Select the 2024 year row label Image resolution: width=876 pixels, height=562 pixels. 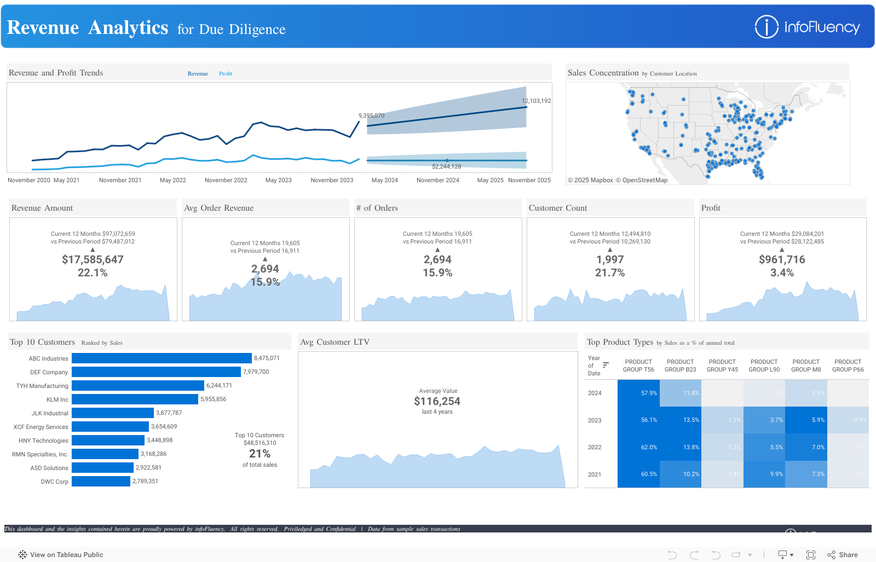point(595,393)
